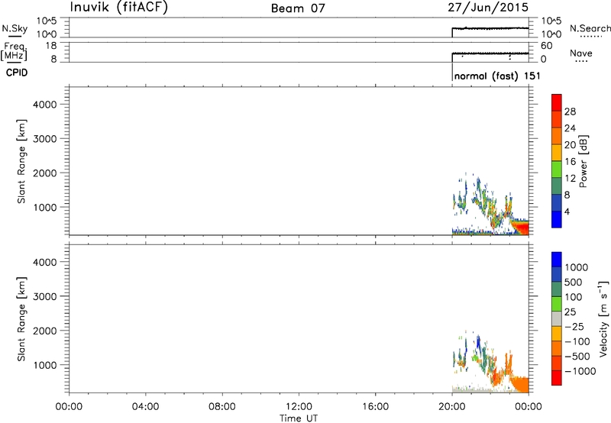Click the "Power [dB]" colorbar title
This screenshot has width=611, height=423.
pyautogui.click(x=583, y=161)
